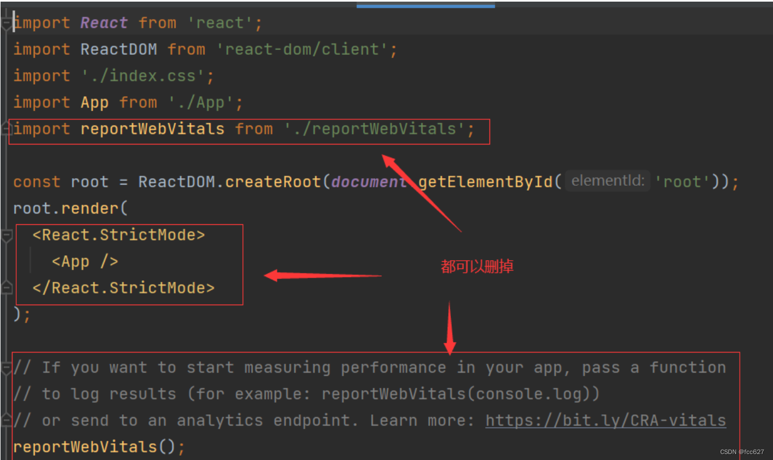Click the 'react' string in first import
773x460 pixels.
220,23
